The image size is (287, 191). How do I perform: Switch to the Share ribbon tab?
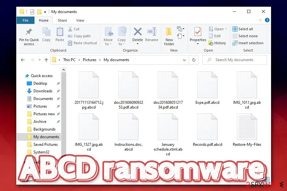pos(62,20)
